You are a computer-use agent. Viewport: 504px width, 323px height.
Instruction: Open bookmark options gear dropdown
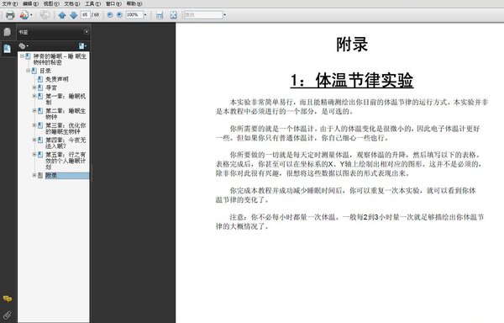24,46
